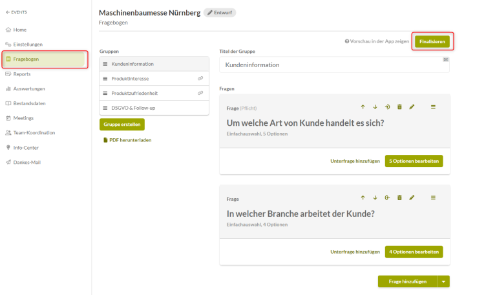The width and height of the screenshot is (486, 295).
Task: Outdent the 'Branche' question with arrow-out icon
Action: pyautogui.click(x=387, y=198)
